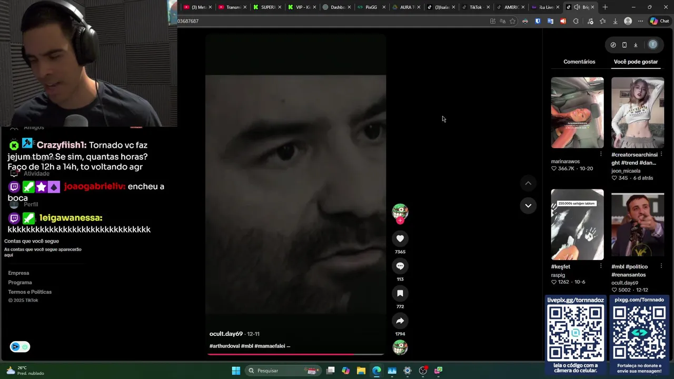Open the #arthurdoval hashtag caption
Viewport: 674px width, 379px height.
click(224, 346)
